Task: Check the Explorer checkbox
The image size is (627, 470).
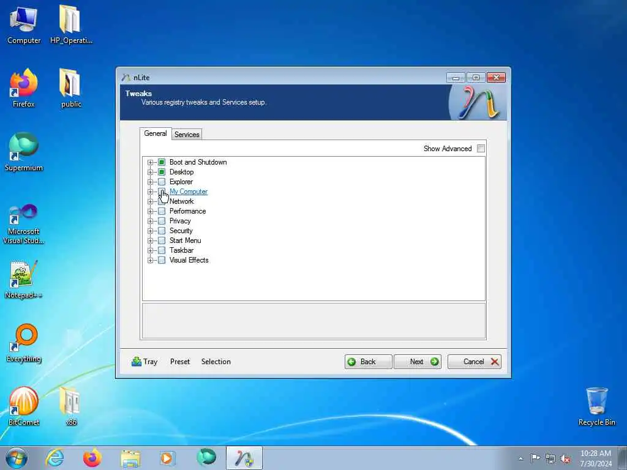Action: (x=162, y=182)
